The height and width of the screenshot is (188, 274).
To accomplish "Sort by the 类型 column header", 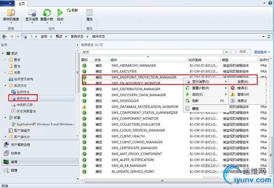I will 239,60.
